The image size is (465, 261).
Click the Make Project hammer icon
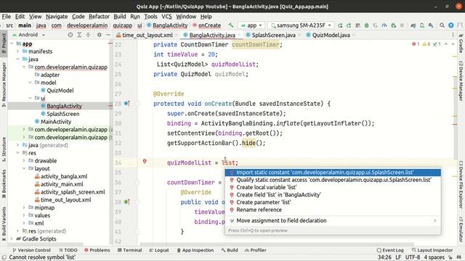click(x=231, y=25)
